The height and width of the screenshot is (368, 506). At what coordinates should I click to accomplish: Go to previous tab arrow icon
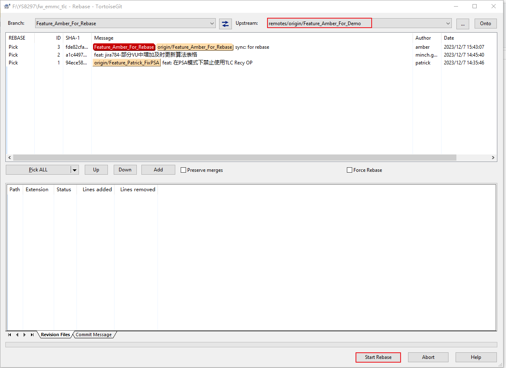click(x=17, y=335)
